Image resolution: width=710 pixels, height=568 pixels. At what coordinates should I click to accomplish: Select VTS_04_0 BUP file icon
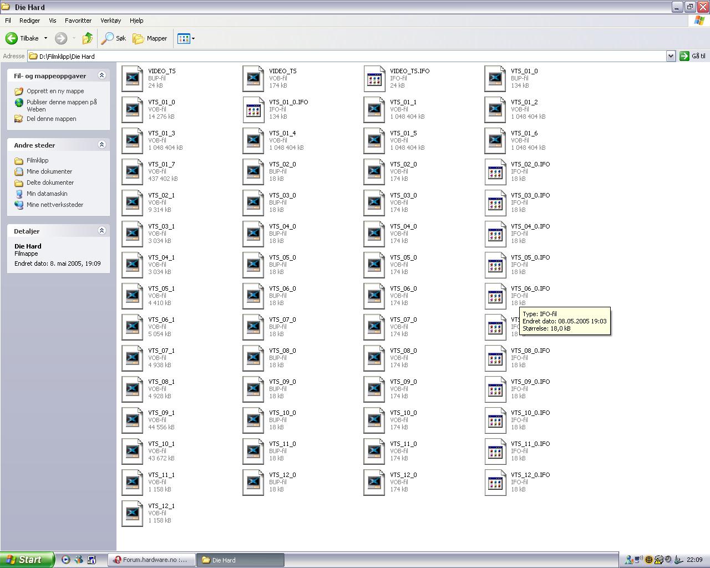[253, 234]
